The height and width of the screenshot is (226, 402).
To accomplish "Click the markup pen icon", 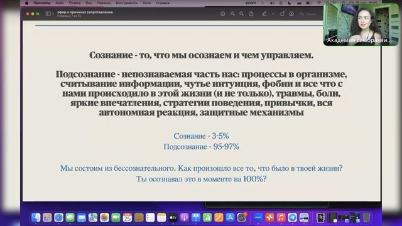I will click(264, 14).
